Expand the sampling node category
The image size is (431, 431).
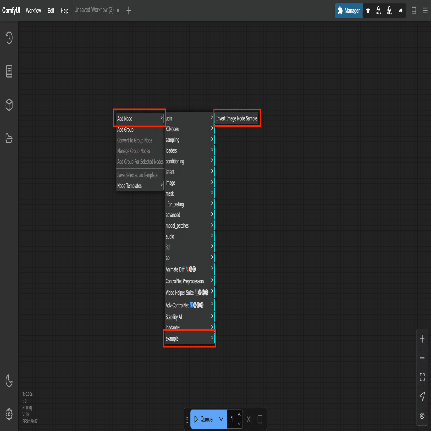click(189, 140)
